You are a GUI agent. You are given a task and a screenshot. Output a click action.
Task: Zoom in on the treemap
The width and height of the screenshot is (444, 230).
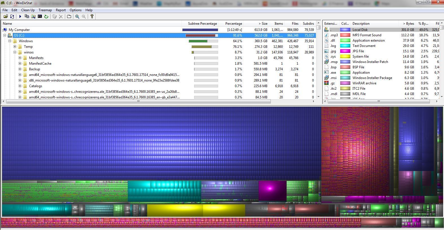[x=77, y=17]
